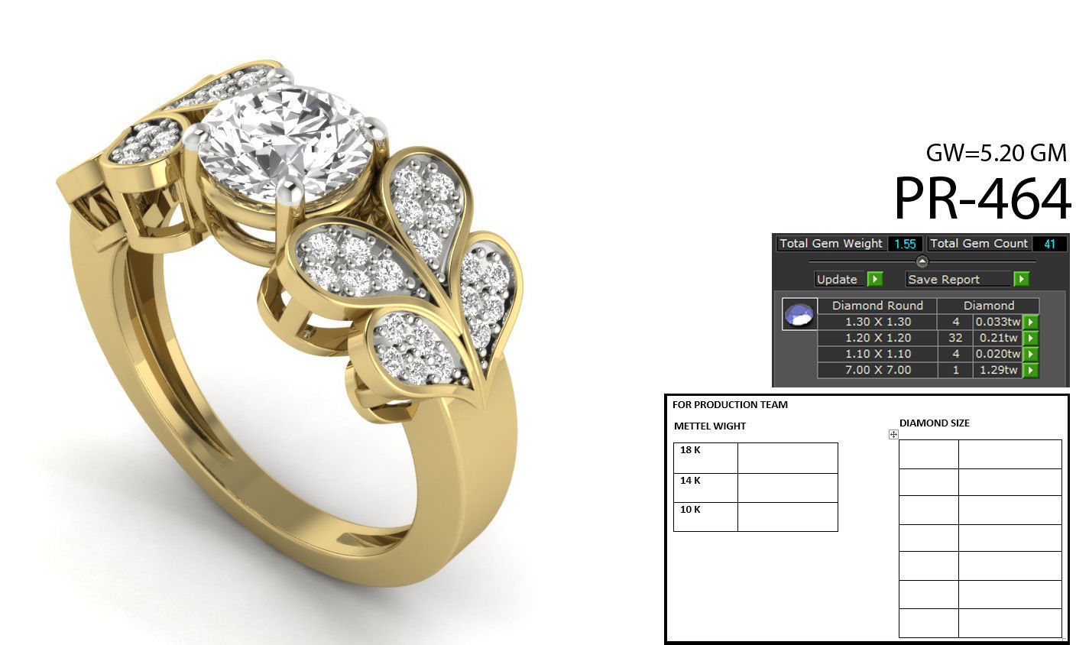Viewport: 1089px width, 645px height.
Task: Click the 10 K table cell
Action: [705, 517]
